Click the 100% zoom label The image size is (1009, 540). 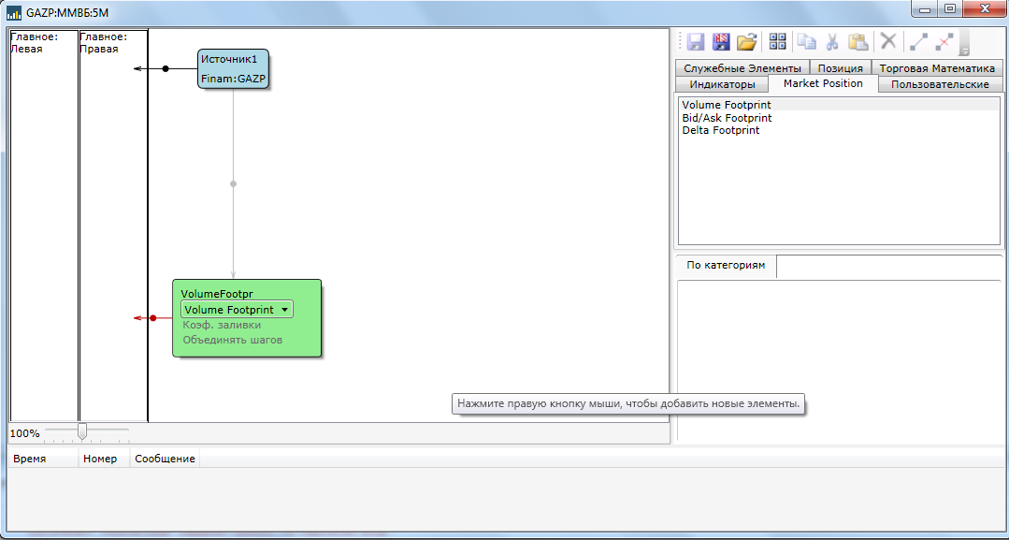[24, 433]
